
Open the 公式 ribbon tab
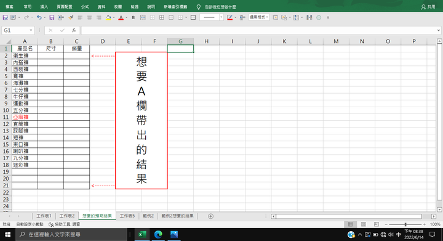(85, 7)
